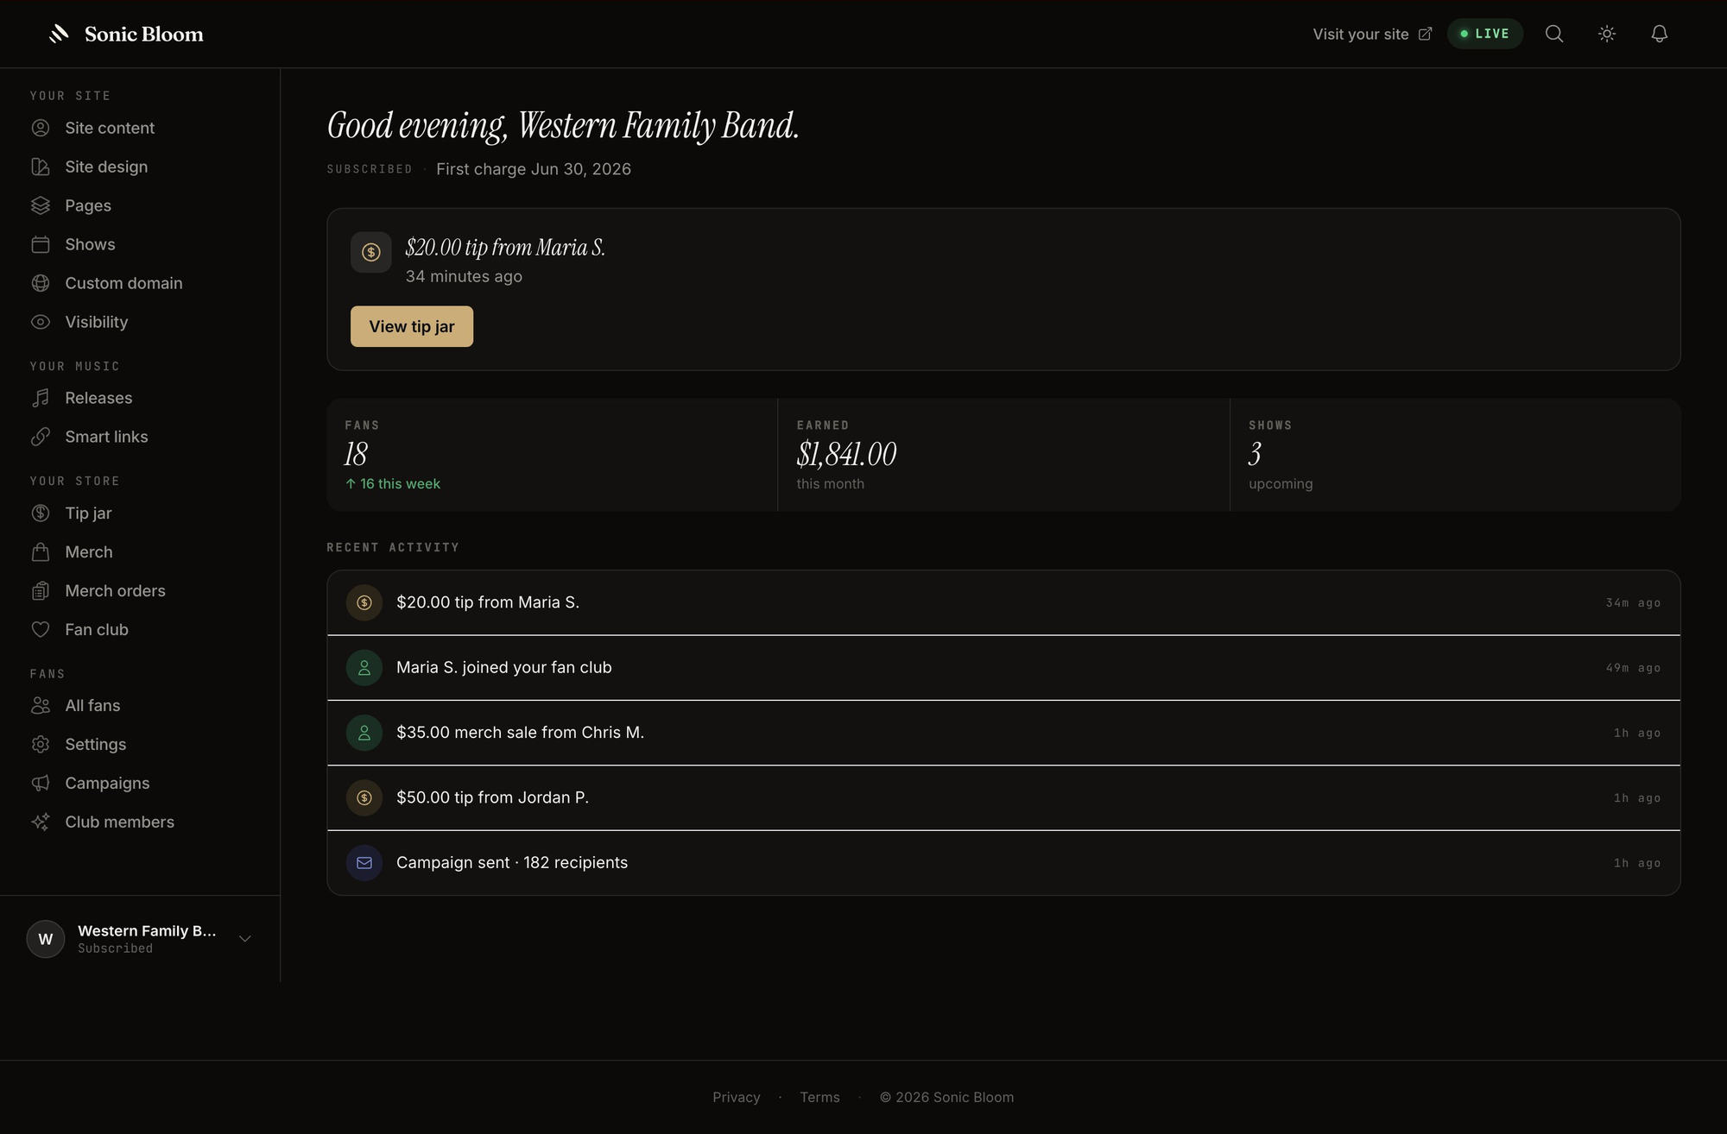Click the Tip jar dollar icon in sidebar
The image size is (1727, 1134).
[41, 513]
